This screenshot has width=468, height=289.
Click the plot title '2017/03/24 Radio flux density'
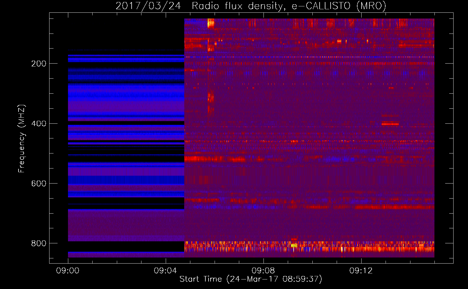pyautogui.click(x=251, y=6)
